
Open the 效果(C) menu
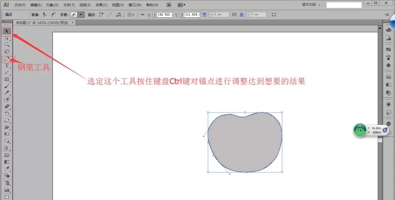click(x=101, y=5)
